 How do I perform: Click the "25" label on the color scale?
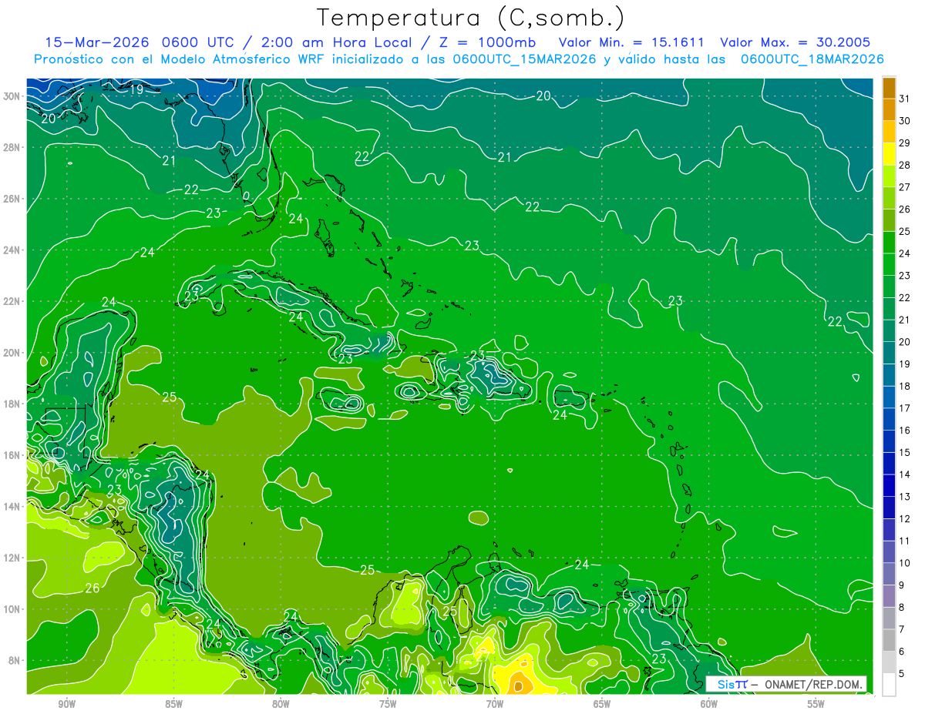(905, 230)
